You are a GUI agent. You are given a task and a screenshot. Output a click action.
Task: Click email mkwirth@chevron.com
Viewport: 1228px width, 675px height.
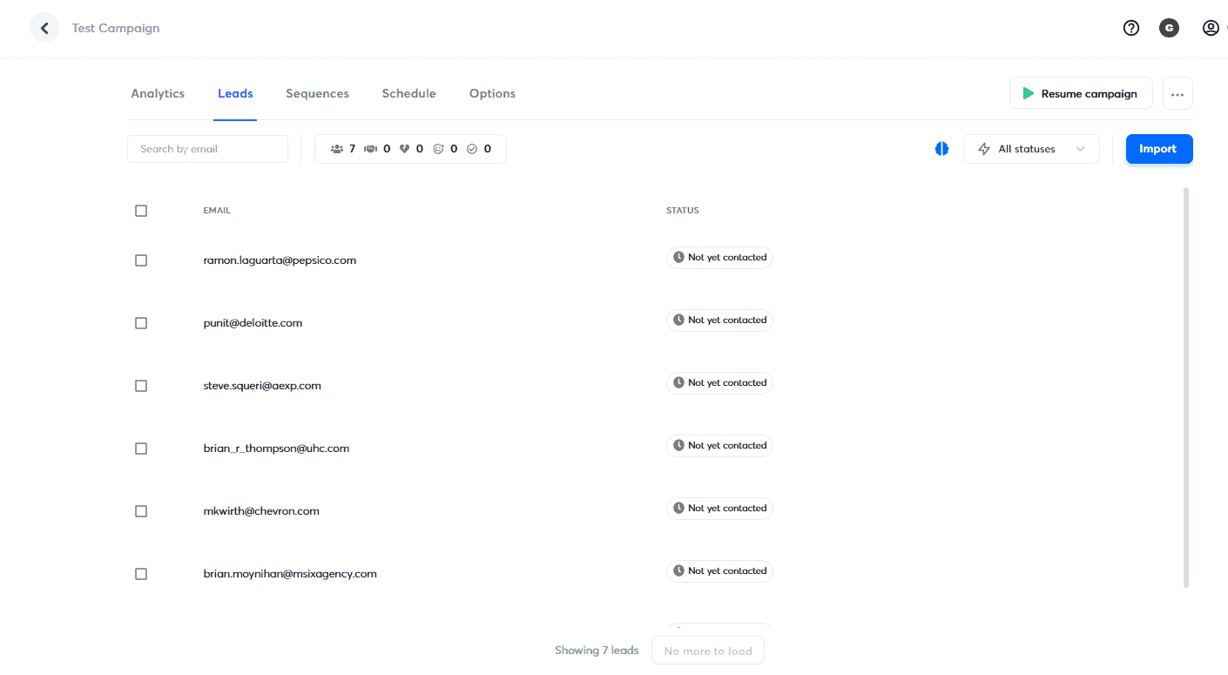click(x=261, y=511)
